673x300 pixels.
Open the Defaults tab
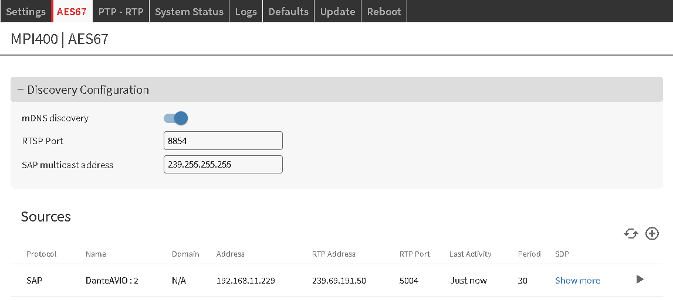(x=288, y=12)
